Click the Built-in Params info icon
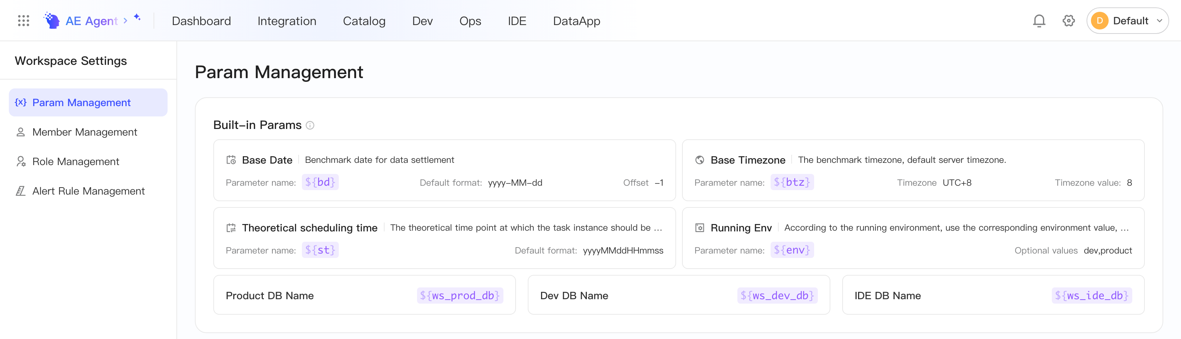This screenshot has height=339, width=1181. click(310, 125)
